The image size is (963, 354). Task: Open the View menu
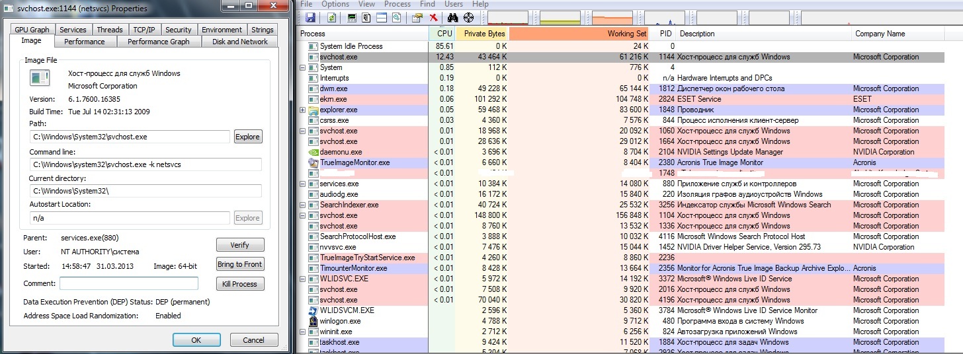tap(366, 4)
